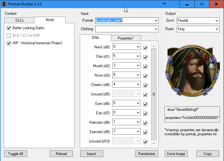This screenshot has height=161, width=224.
Task: Open the Portrait dropdown list
Action: (156, 21)
